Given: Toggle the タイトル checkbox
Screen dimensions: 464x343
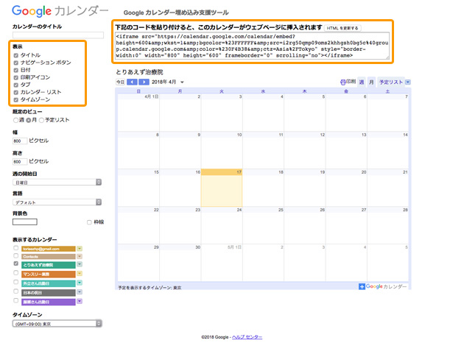Looking at the screenshot, I should click(16, 55).
